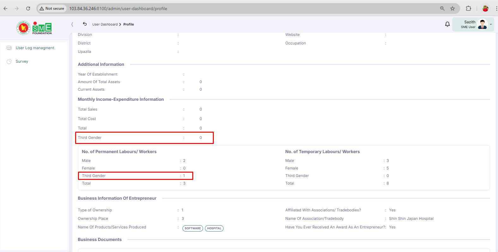Click the Business Documents heading

(x=100, y=239)
